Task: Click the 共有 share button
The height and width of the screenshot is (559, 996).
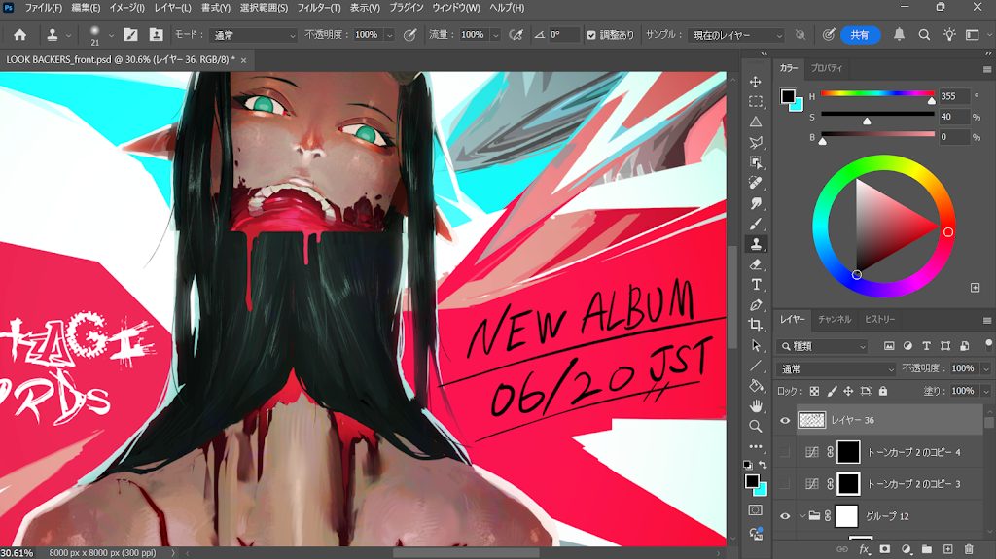Action: click(x=860, y=35)
